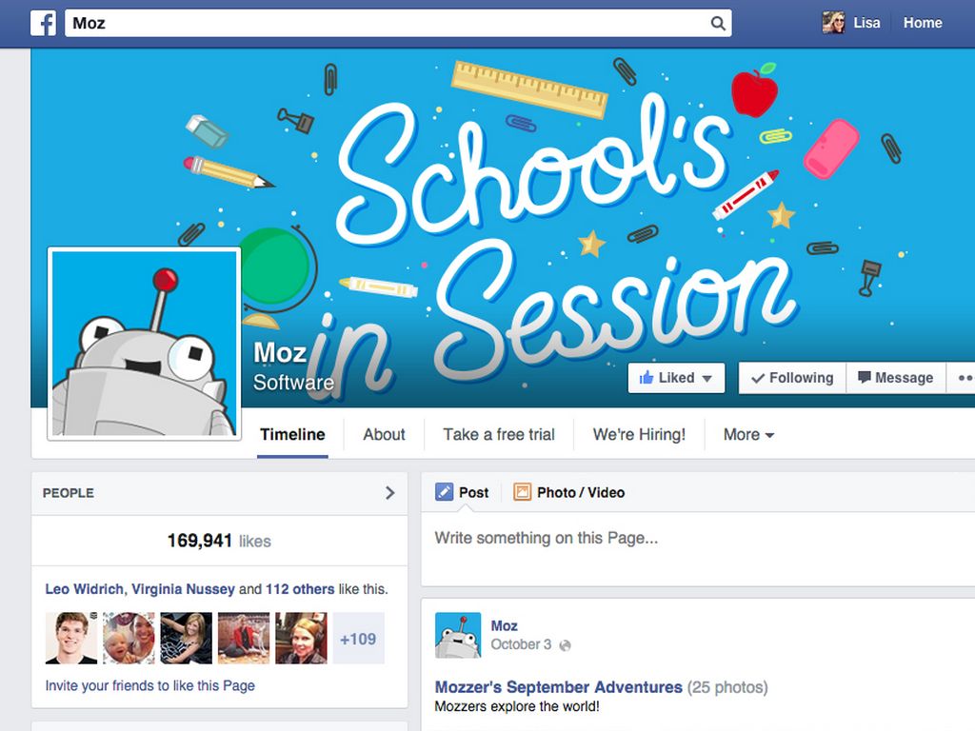Click the Facebook logo icon
975x731 pixels.
tap(43, 23)
